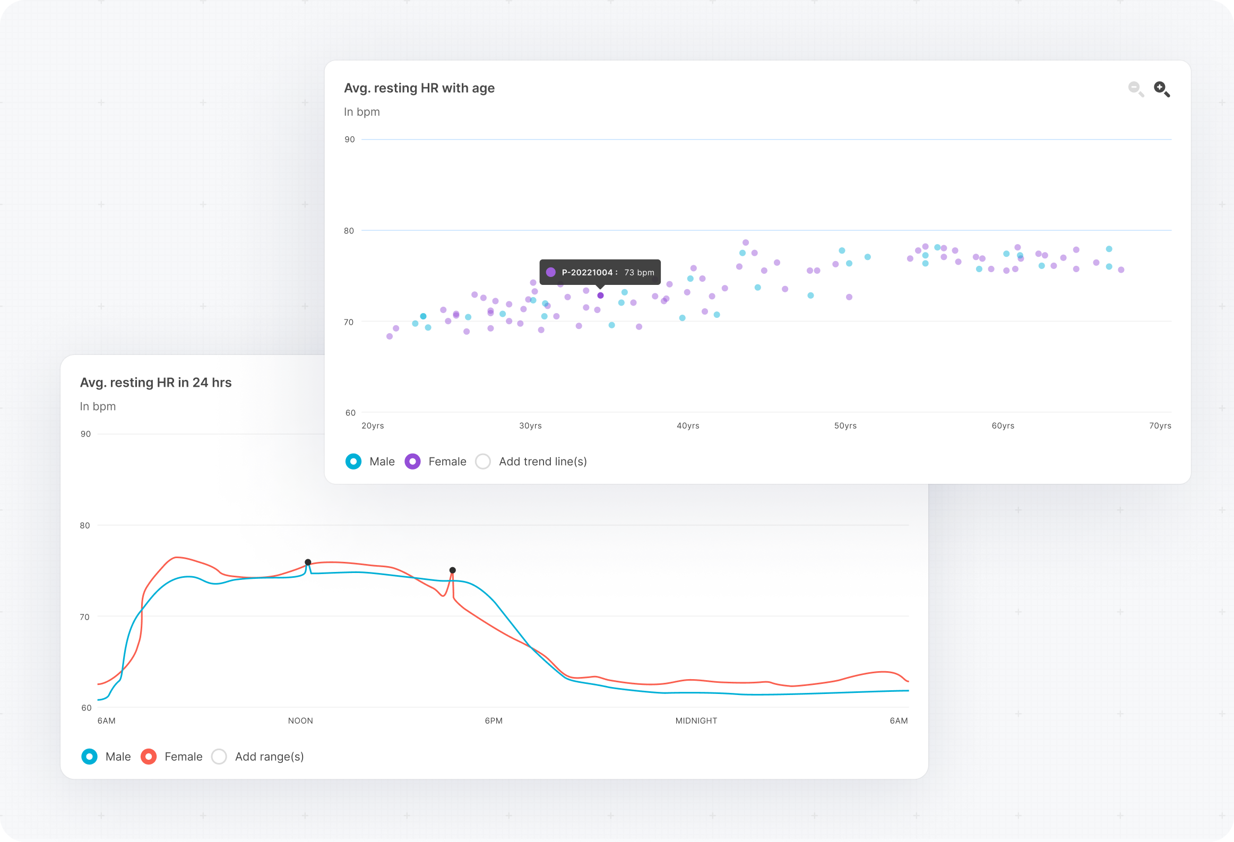The width and height of the screenshot is (1234, 842).
Task: Click the 'Avg. resting HR with age' title
Action: click(x=419, y=88)
